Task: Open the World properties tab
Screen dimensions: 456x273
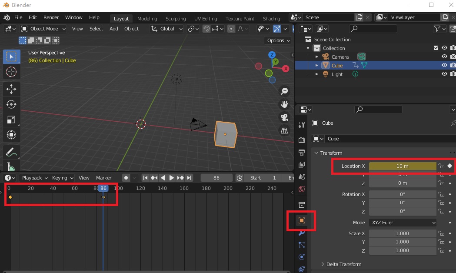Action: click(x=302, y=189)
